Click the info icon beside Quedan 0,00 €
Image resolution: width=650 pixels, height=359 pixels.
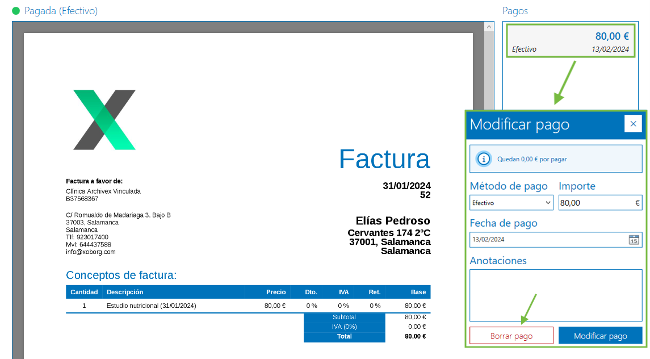(x=483, y=158)
